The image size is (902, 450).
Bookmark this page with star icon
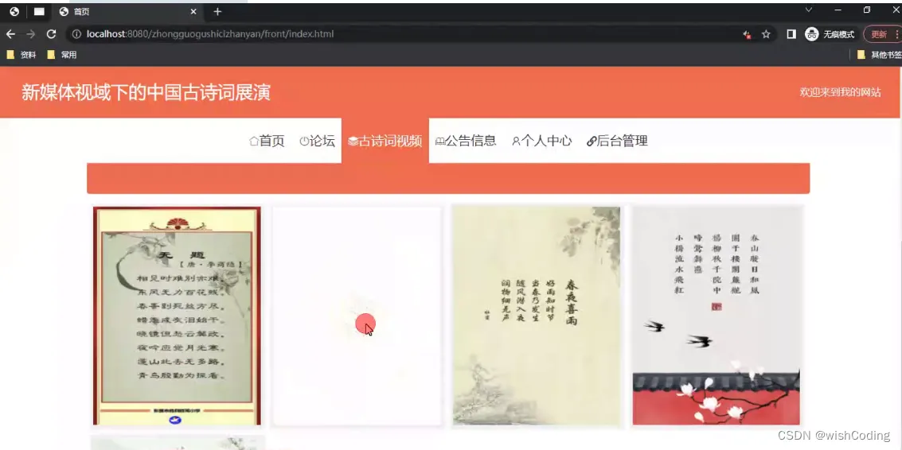pos(766,34)
